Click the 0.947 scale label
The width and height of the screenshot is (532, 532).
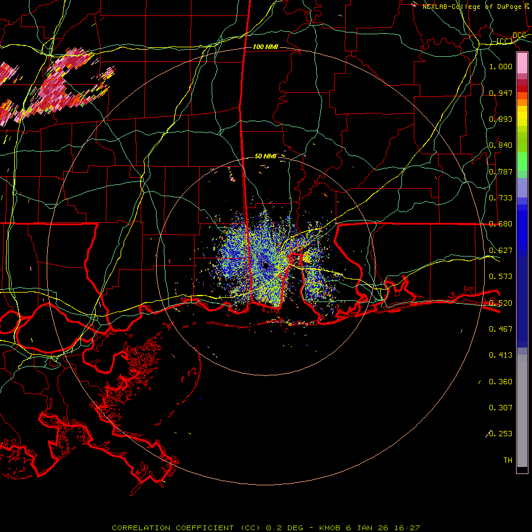[501, 93]
